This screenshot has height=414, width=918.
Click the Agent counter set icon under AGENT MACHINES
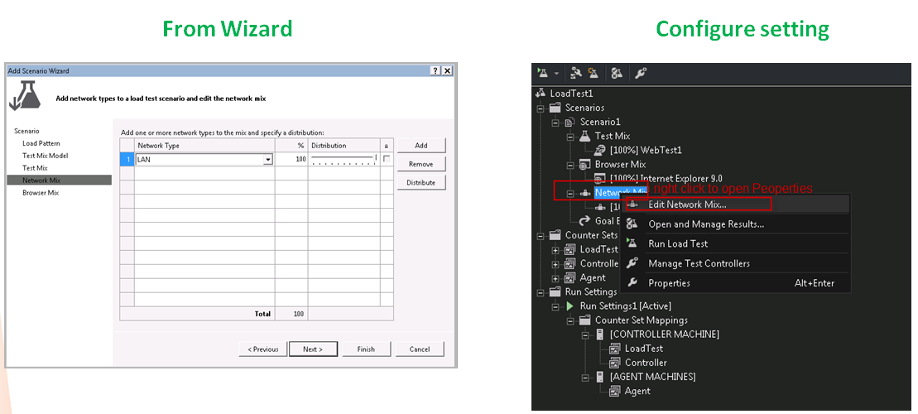[x=615, y=391]
